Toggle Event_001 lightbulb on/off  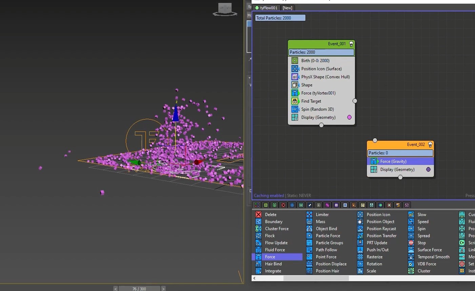click(351, 44)
